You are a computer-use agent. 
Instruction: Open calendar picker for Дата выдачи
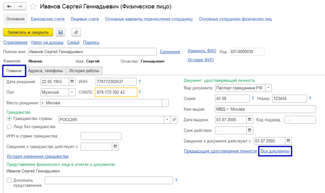point(250,120)
